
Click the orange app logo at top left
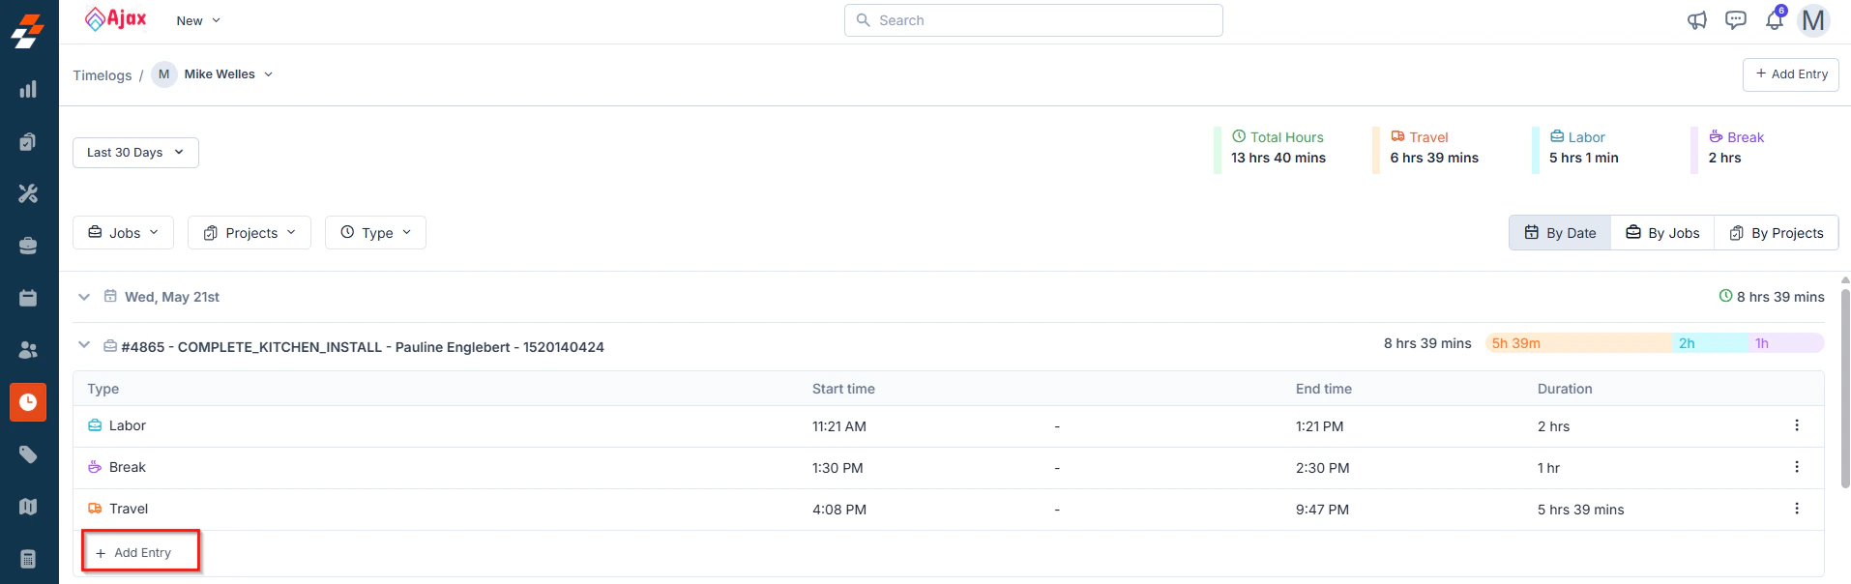[x=28, y=31]
